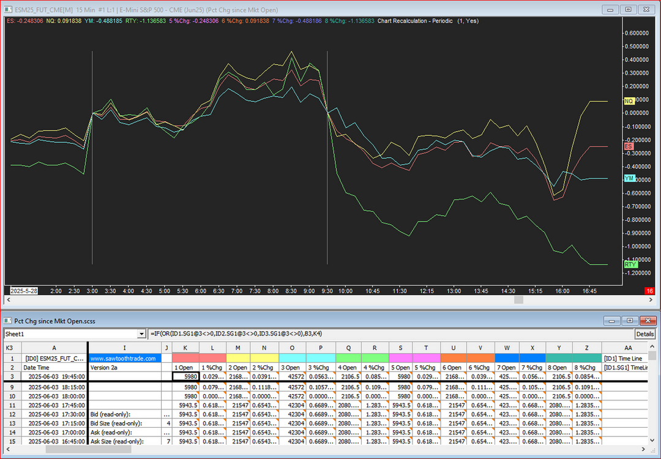Open the Sheet1 sheet selector dropdown

(x=141, y=334)
